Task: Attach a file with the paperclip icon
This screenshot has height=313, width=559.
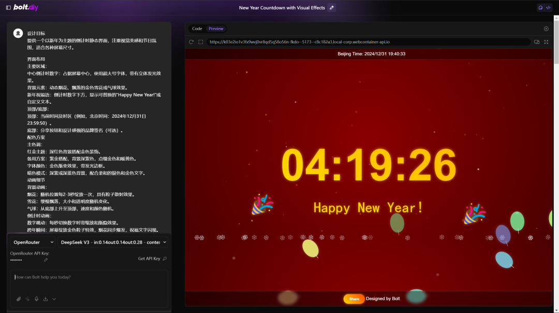Action: pyautogui.click(x=19, y=299)
